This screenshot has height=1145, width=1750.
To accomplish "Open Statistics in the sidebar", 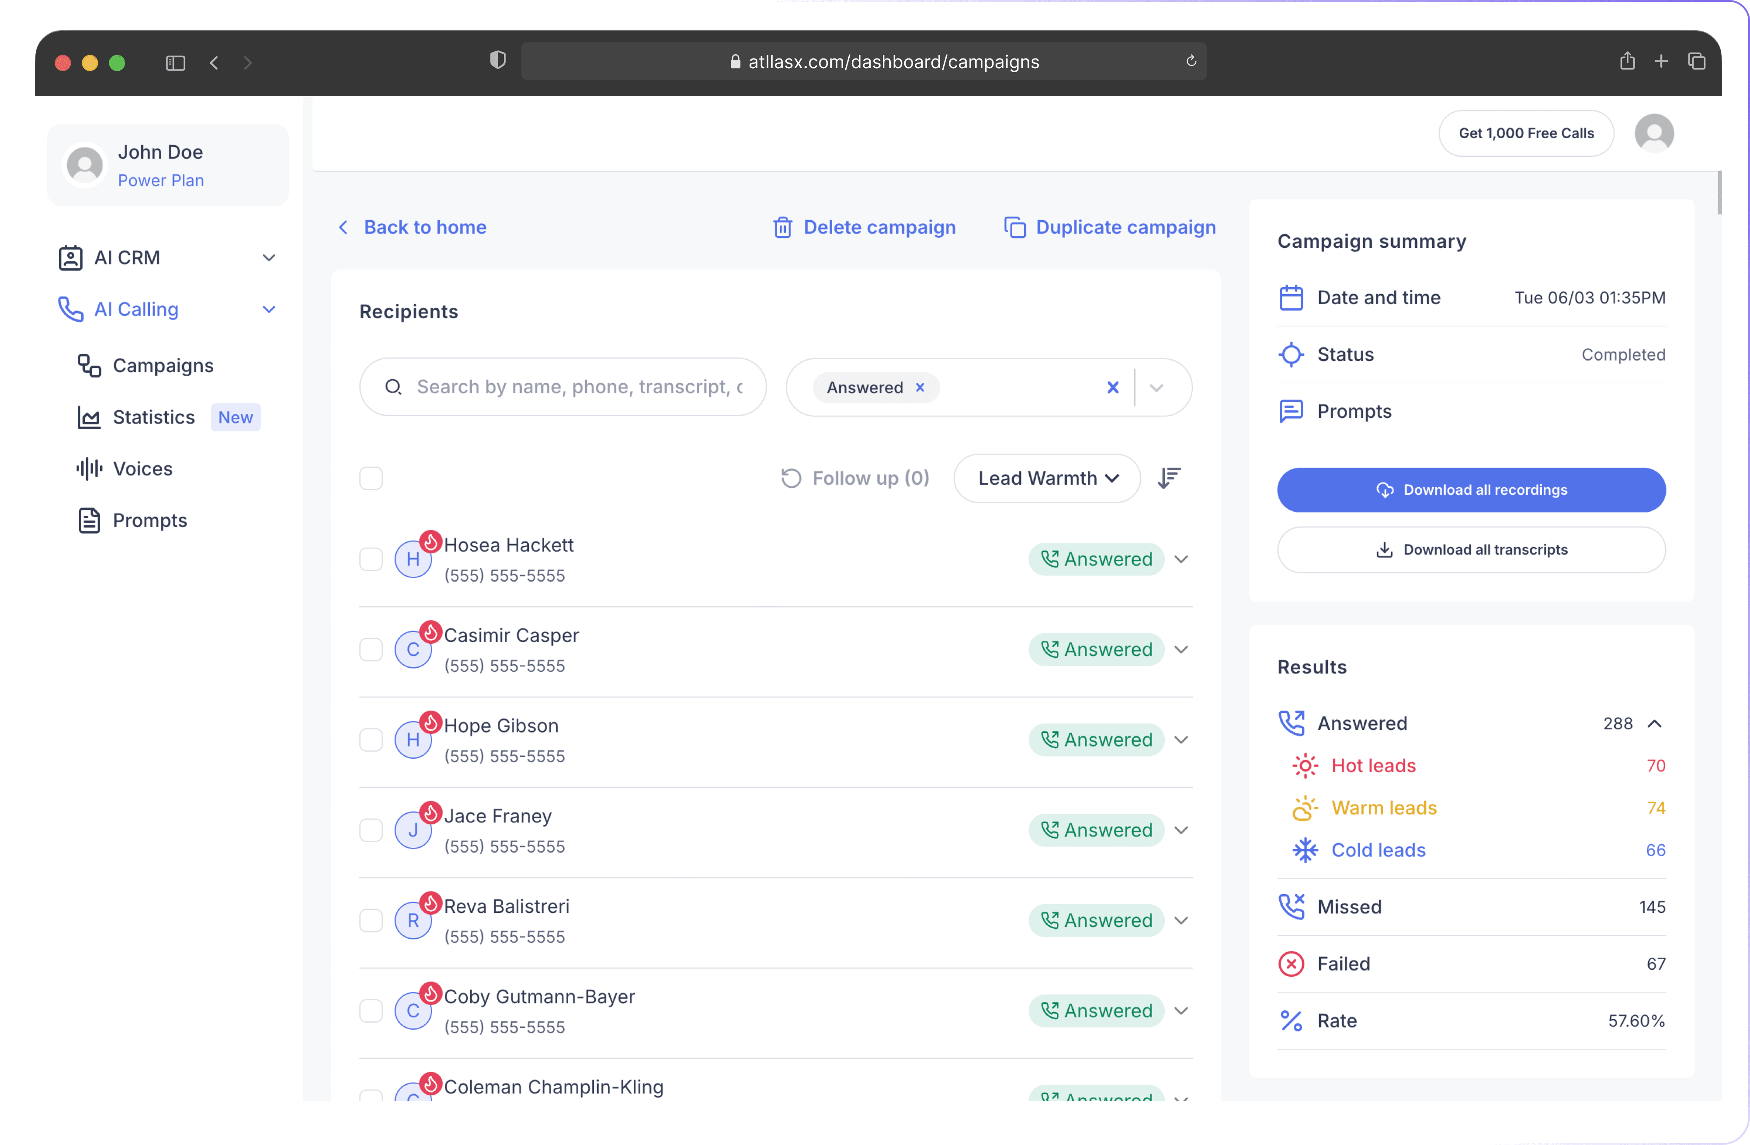I will click(154, 417).
